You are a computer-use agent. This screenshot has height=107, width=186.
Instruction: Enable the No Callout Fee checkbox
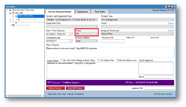click(98, 60)
